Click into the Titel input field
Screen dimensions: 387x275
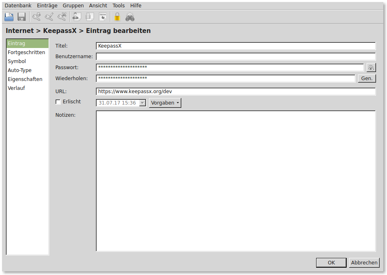tap(236, 46)
